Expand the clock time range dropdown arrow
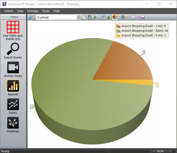Viewport: 177px width, 153px height. coord(127,17)
